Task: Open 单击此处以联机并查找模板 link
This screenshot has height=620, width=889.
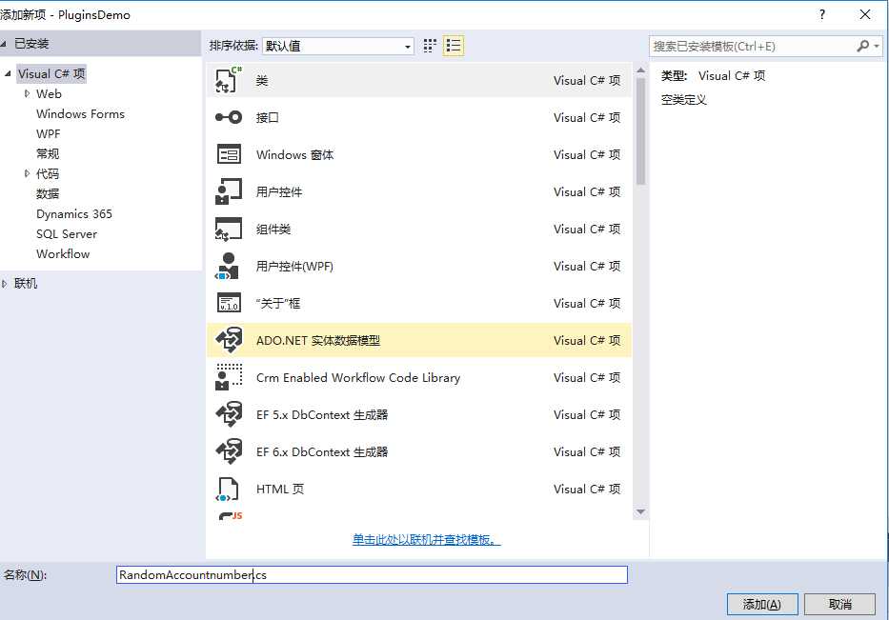Action: pos(426,540)
